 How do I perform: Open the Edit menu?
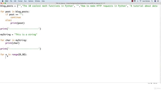click(x=15, y=1)
